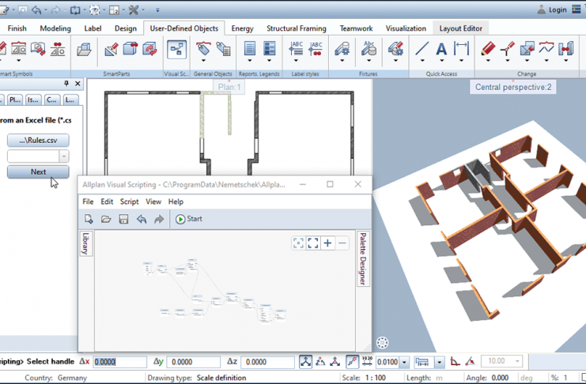Screen dimensions: 586x384
Task: Switch to the Structural Framing tab
Action: point(296,28)
